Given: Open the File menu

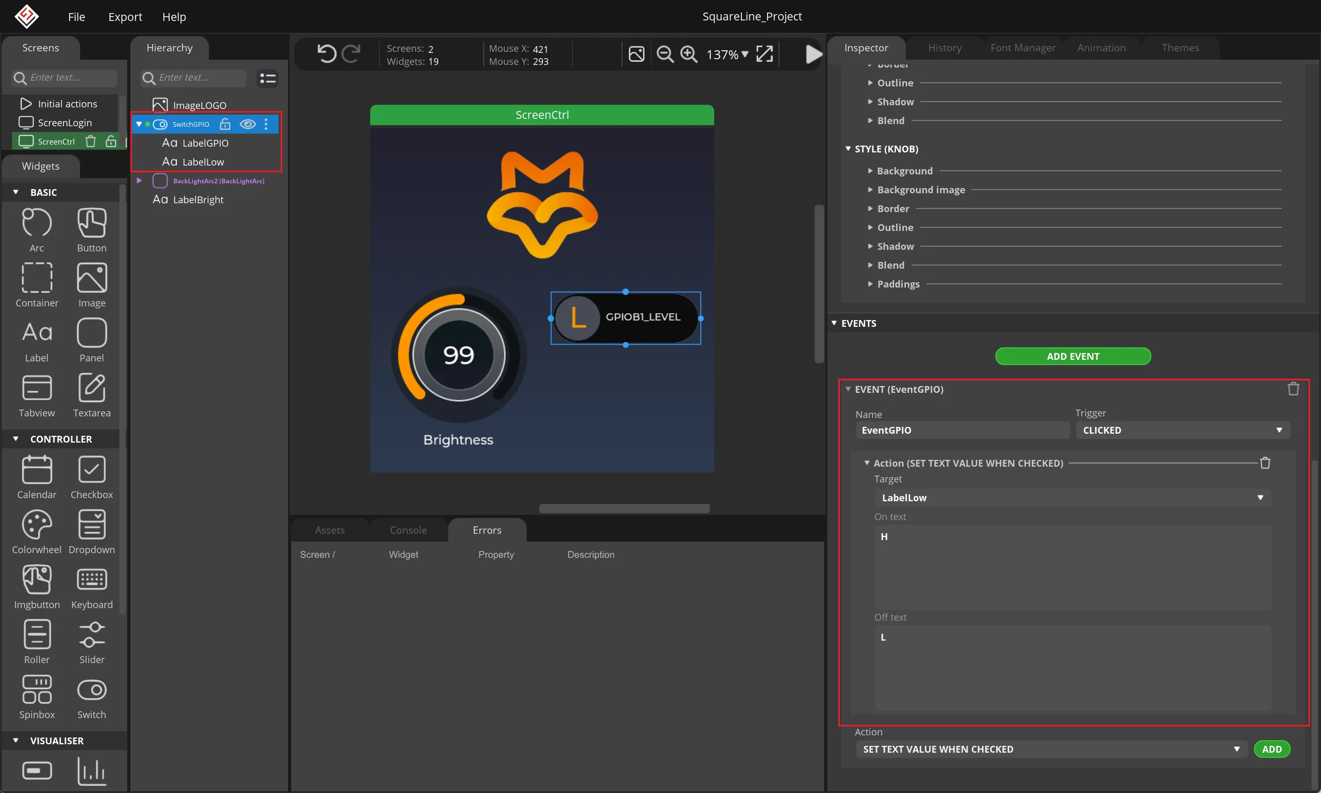Looking at the screenshot, I should pos(76,17).
